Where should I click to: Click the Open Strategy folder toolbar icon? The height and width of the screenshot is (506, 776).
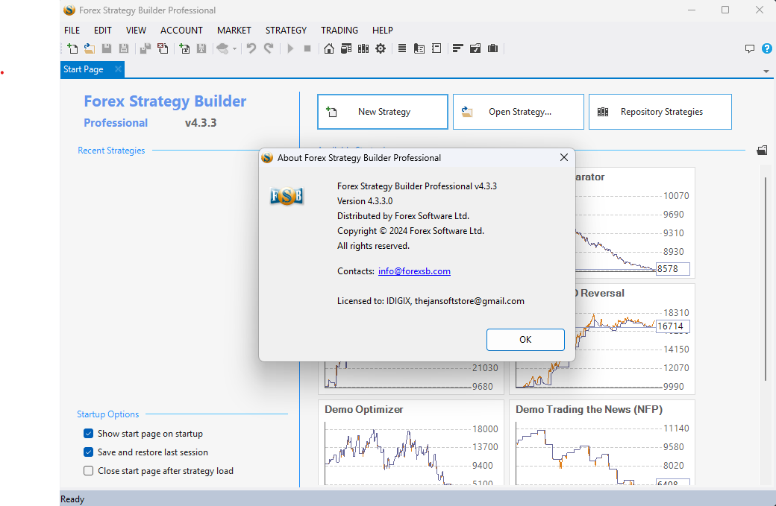90,48
